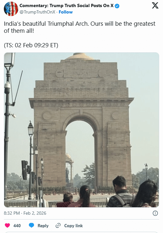
Task: Click the info circle icon
Action: [155, 213]
